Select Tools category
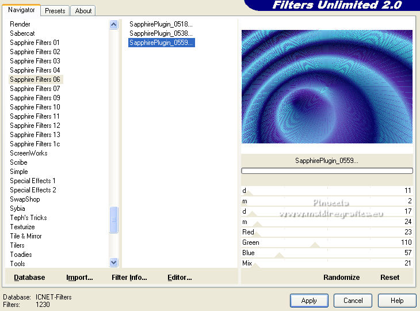The image size is (420, 311). [18, 264]
